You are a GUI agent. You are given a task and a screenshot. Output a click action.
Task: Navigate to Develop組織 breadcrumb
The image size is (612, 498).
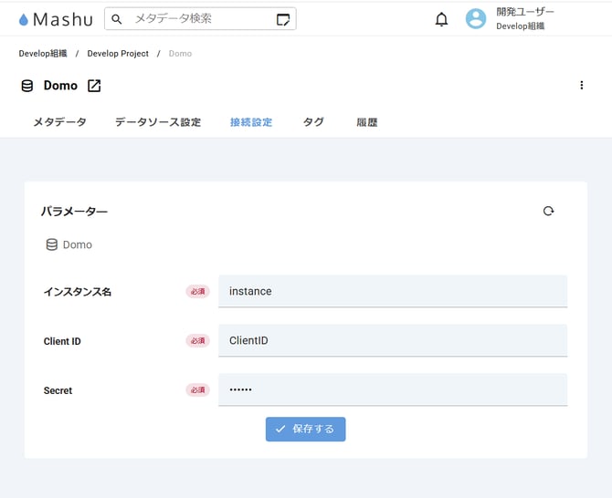[43, 54]
